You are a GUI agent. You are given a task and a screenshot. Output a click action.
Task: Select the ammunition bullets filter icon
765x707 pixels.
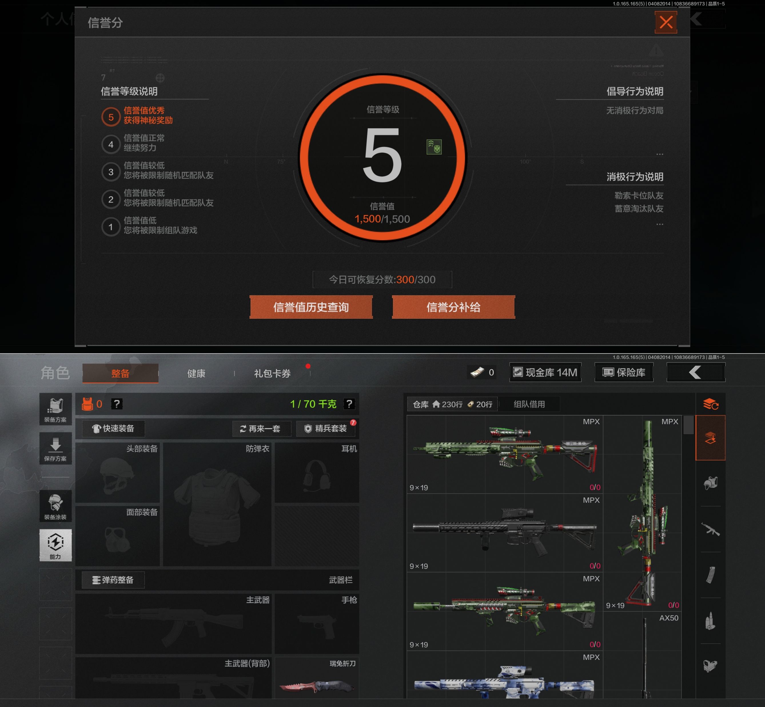click(710, 621)
